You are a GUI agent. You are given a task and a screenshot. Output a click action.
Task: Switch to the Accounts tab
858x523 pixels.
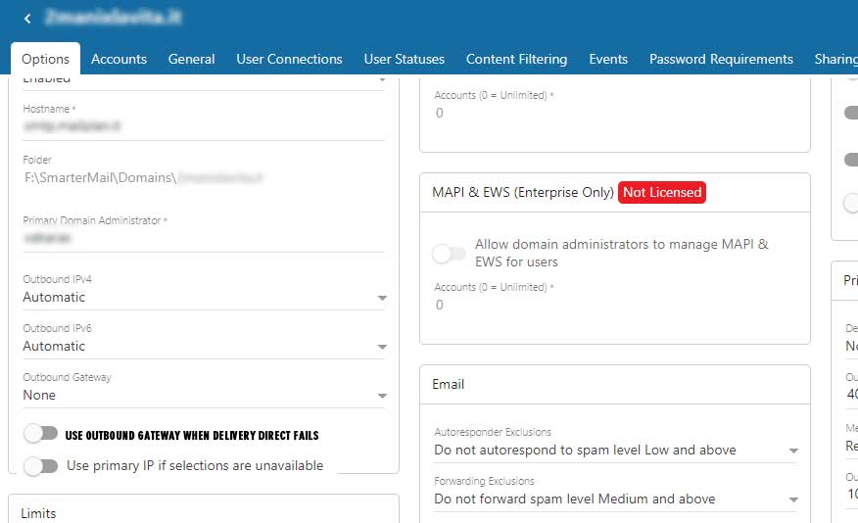click(119, 60)
